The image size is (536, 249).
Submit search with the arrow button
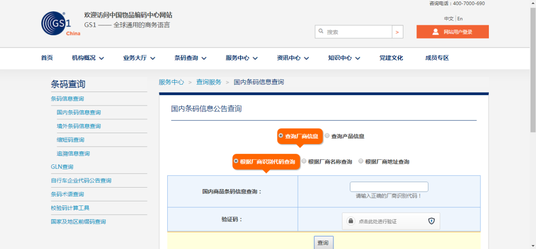tap(397, 32)
